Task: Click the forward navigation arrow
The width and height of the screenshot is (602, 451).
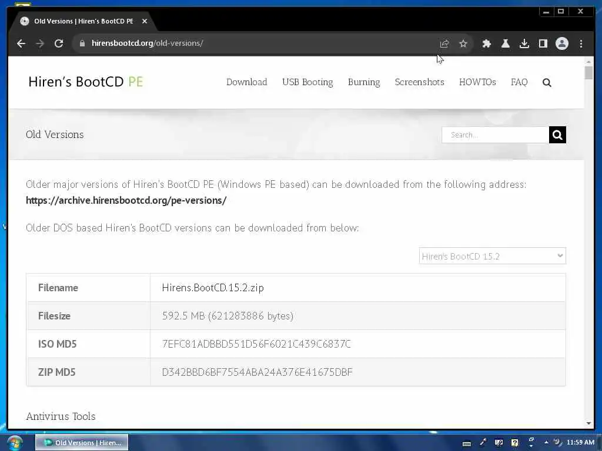Action: click(x=40, y=43)
